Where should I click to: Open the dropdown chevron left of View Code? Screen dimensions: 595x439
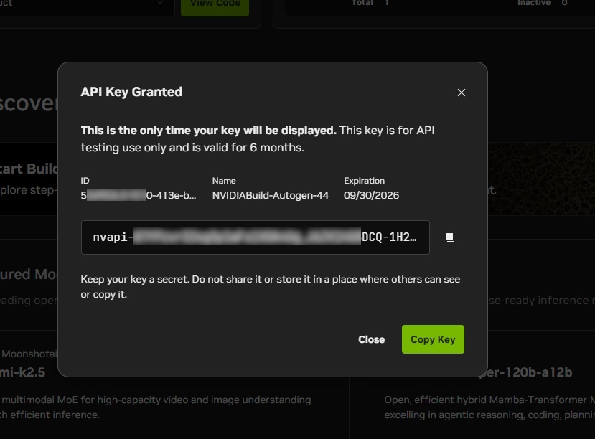[x=160, y=3]
